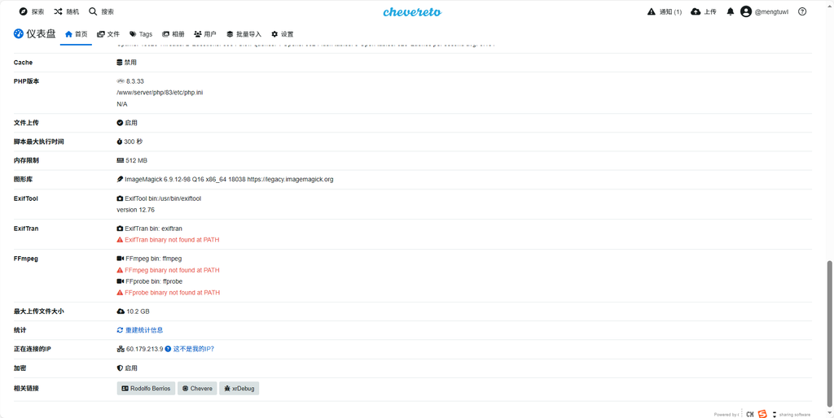Click the 这不是我的IP? link
This screenshot has height=418, width=834.
tap(194, 349)
